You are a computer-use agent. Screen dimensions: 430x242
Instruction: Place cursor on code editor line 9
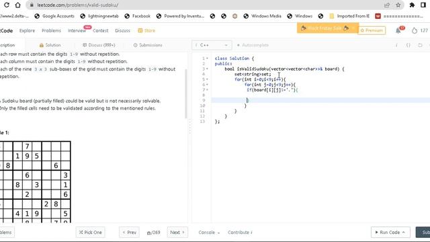coord(320,100)
